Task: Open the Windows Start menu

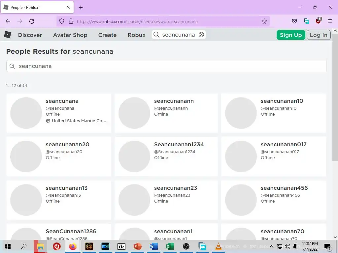Action: pyautogui.click(x=8, y=246)
